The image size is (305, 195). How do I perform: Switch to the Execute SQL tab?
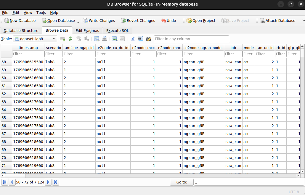(x=118, y=30)
